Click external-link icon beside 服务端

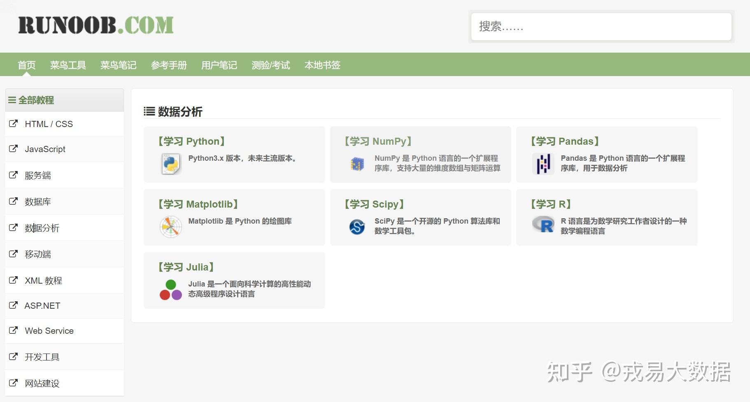[14, 175]
